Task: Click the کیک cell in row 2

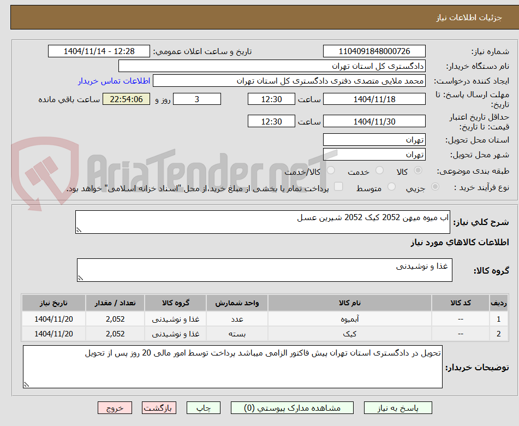Action: 349,334
